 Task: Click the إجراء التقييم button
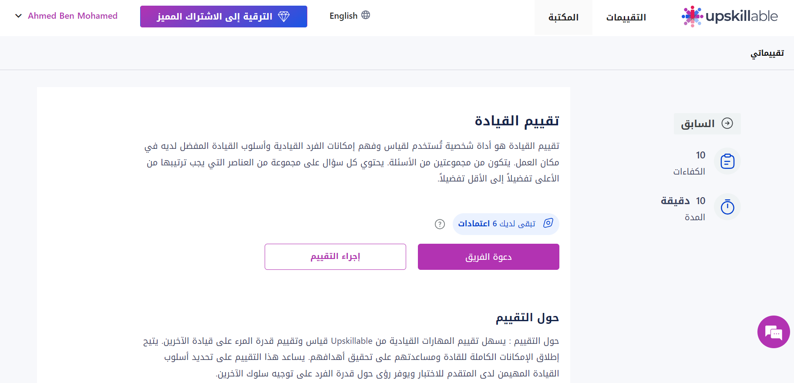(335, 257)
